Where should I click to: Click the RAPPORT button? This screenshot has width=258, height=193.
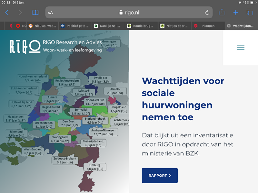pyautogui.click(x=160, y=175)
